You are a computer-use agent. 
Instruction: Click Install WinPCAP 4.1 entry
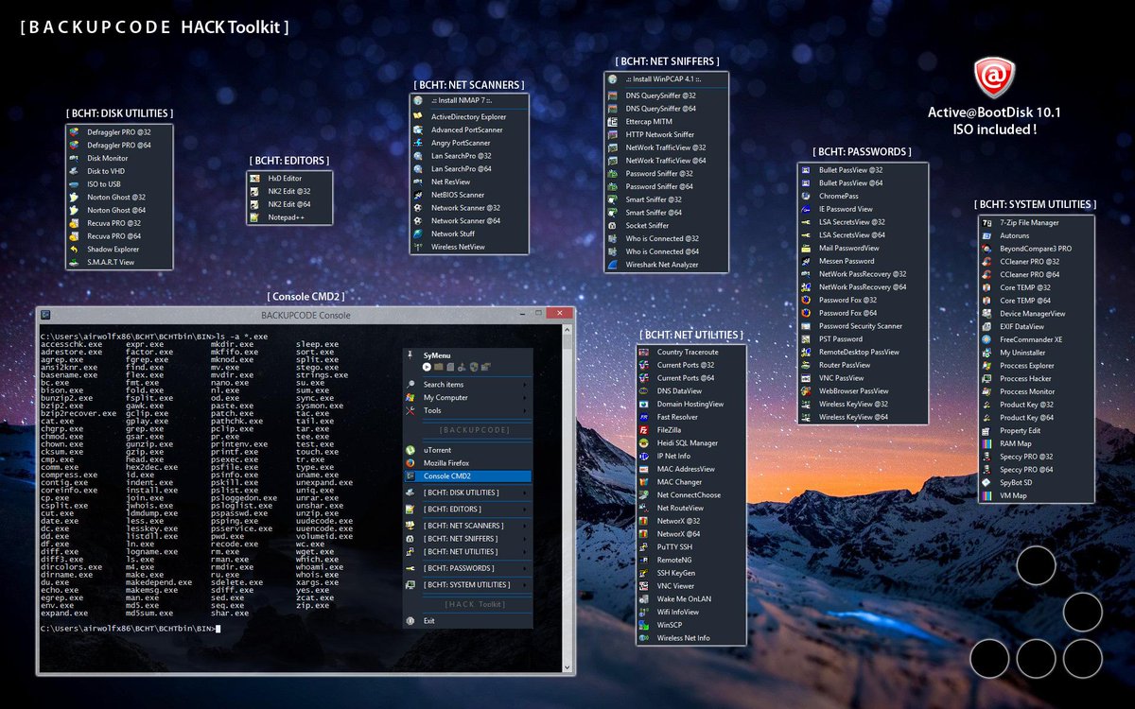click(667, 78)
